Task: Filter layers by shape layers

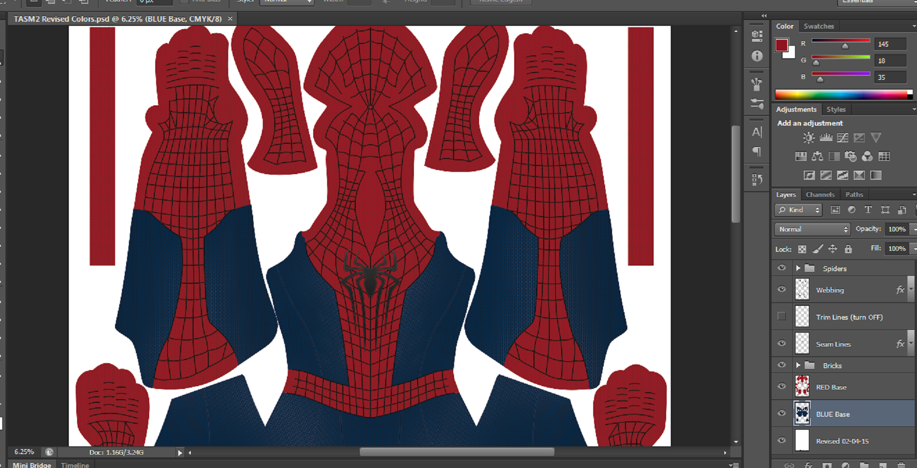Action: (885, 210)
